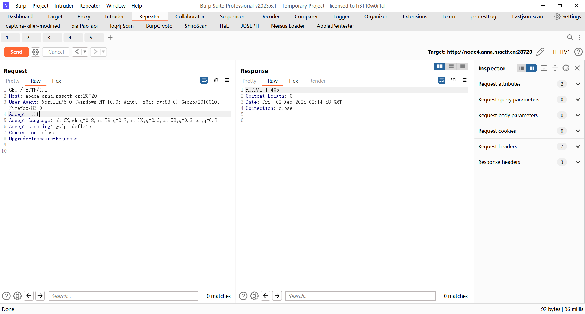
Task: Switch Request view to Pretty
Action: [x=12, y=81]
